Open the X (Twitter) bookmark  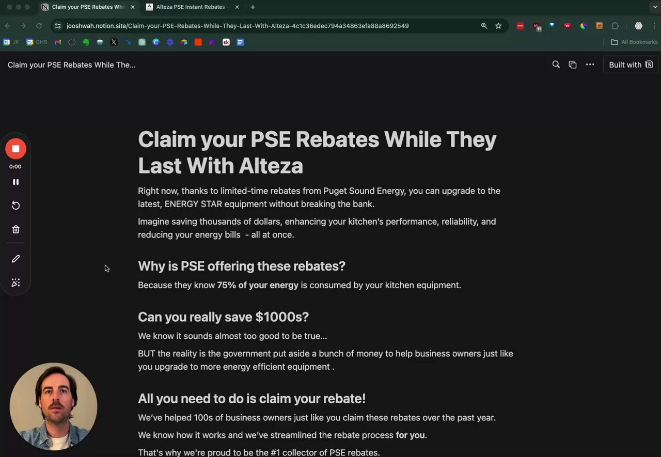(114, 42)
